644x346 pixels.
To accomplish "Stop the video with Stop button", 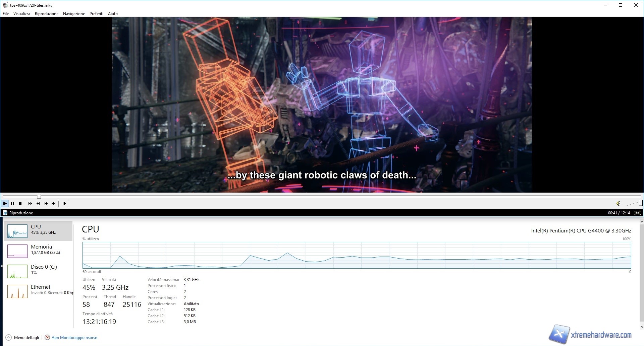I will (x=20, y=203).
